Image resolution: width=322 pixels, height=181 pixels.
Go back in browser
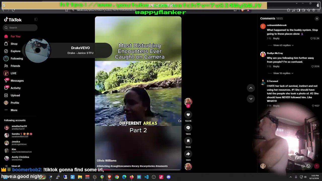[x=3, y=10]
